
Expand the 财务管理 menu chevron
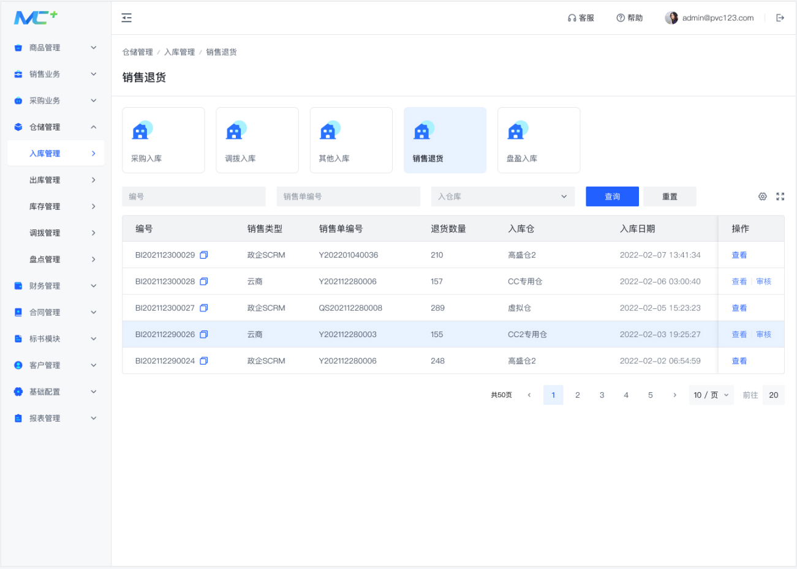94,286
